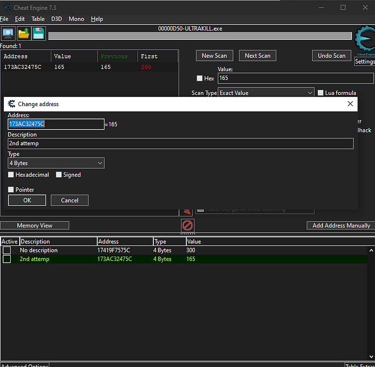
Task: Click Add Address Manually
Action: point(341,226)
